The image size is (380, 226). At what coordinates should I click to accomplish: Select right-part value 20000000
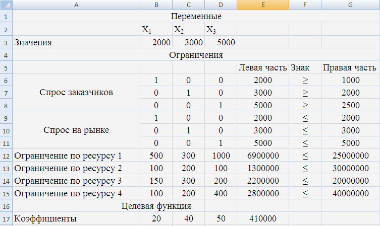(350, 181)
